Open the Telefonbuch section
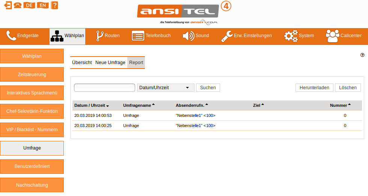Image resolution: width=368 pixels, height=196 pixels. 151,36
